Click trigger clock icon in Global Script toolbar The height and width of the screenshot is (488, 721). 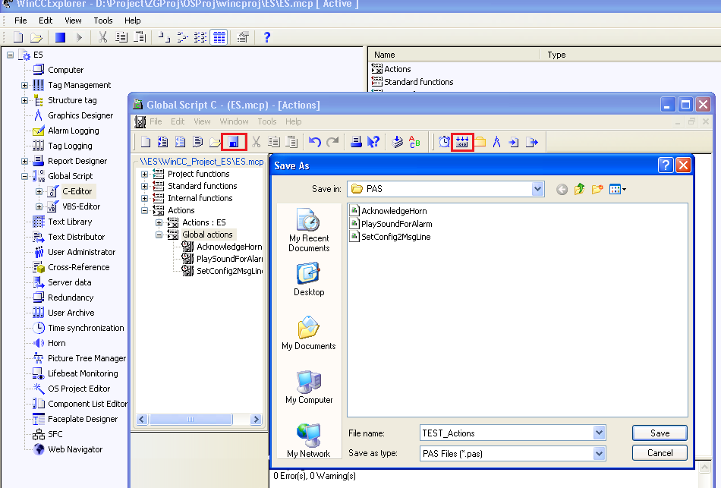coord(444,142)
